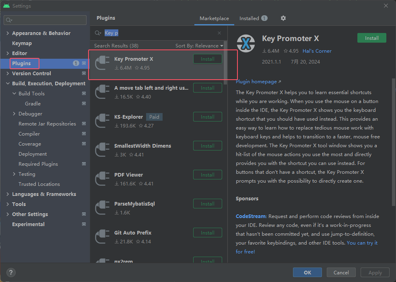Install Key Promoter X from results list
396x282 pixels.
(208, 59)
